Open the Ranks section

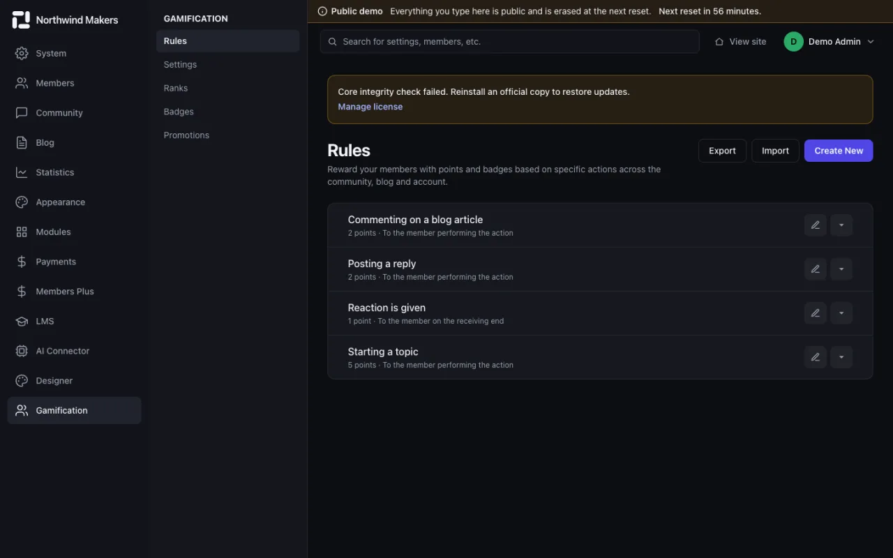pos(227,88)
